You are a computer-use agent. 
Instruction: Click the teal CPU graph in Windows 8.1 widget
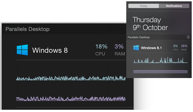pos(161,60)
